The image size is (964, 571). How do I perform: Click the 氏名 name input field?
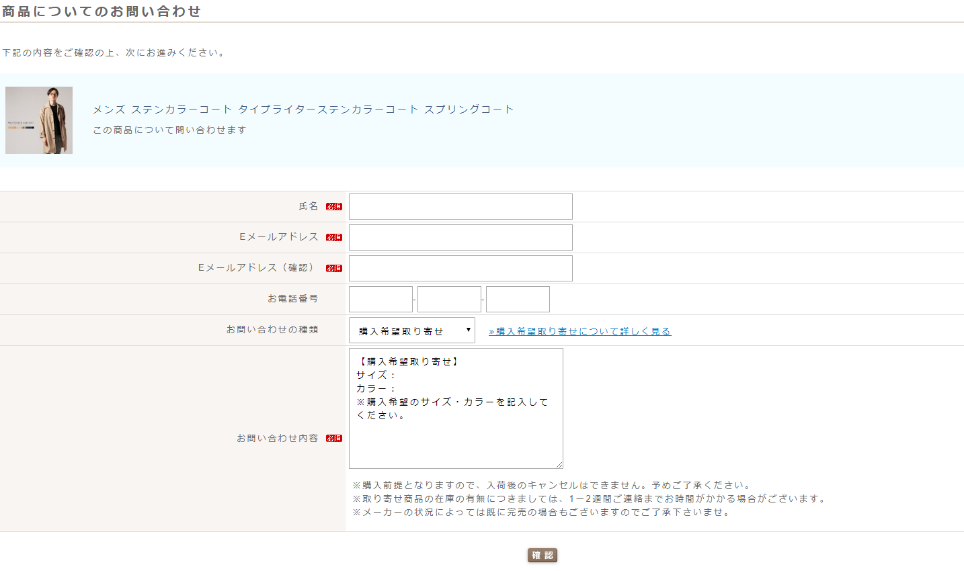click(x=460, y=206)
